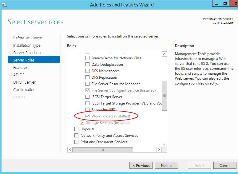
Task: Go to the Installation Type step
Action: [x=27, y=45]
